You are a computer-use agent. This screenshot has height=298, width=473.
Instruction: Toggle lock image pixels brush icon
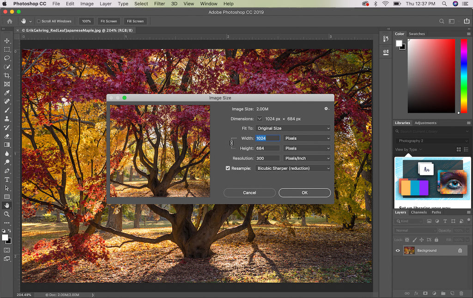pos(414,240)
